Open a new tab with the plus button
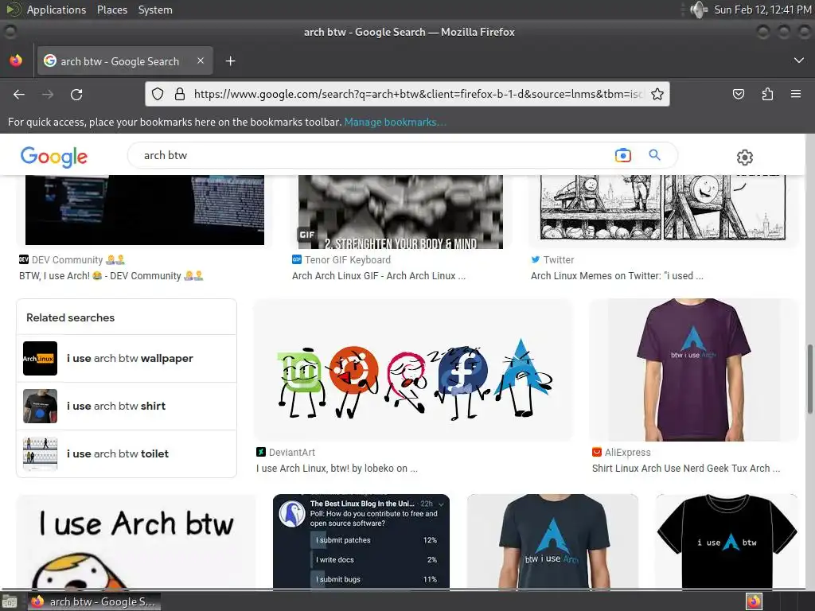 click(230, 61)
